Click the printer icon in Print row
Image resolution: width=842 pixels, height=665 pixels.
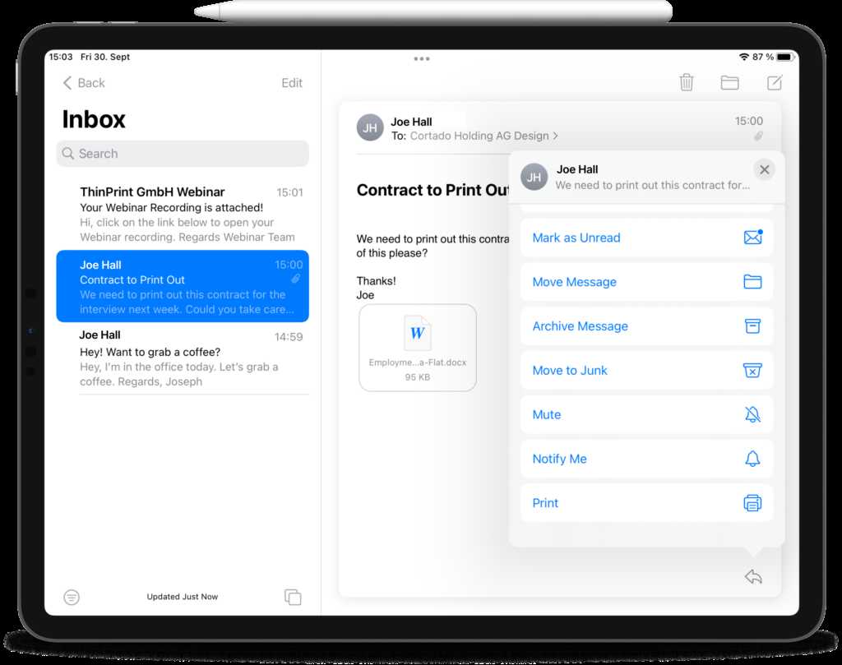(x=752, y=503)
